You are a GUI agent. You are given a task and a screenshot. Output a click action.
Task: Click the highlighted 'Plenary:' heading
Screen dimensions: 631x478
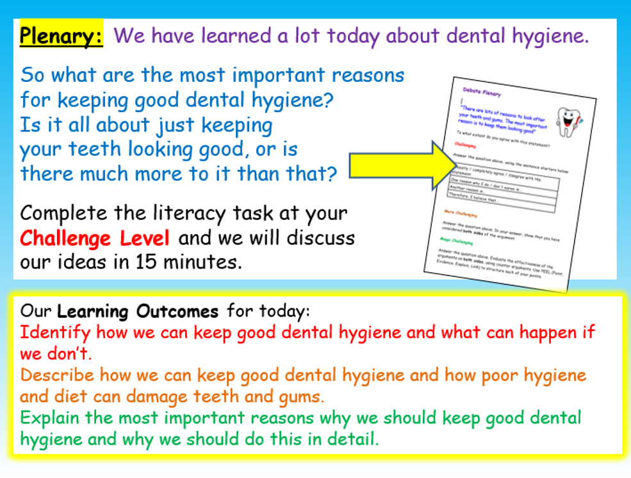click(60, 37)
